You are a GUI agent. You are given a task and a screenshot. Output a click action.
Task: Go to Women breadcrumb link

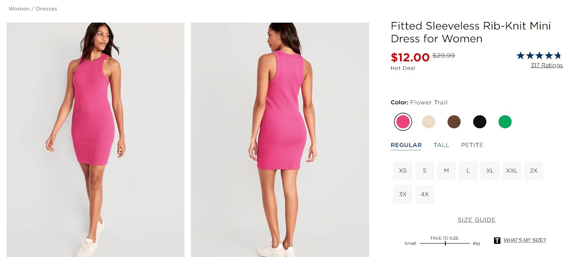tap(19, 8)
